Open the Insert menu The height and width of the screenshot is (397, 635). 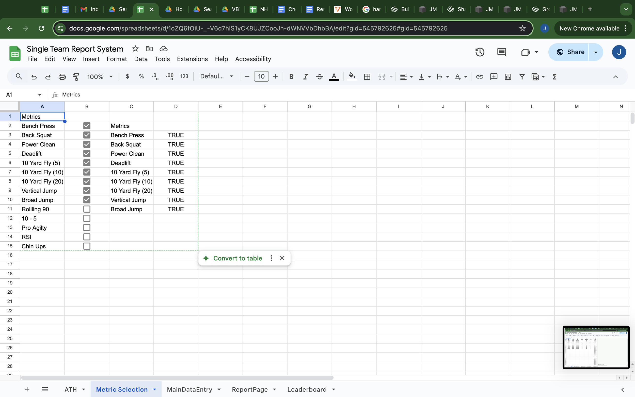click(91, 59)
